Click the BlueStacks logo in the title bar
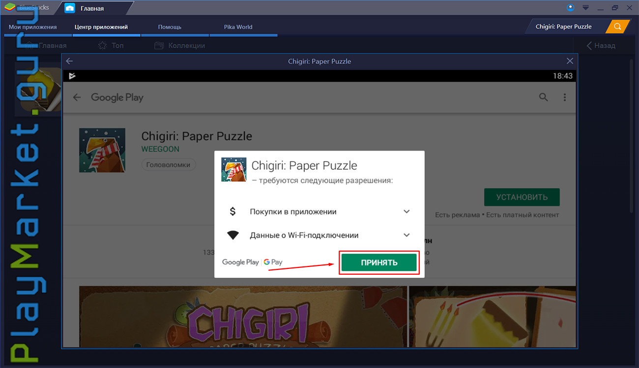The image size is (639, 368). (10, 7)
